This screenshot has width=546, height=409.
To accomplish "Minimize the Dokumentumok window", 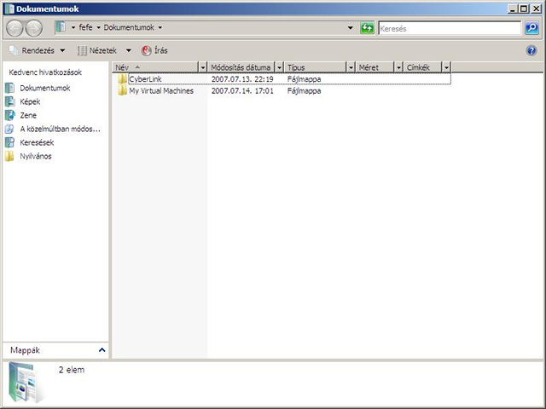I will (x=512, y=9).
